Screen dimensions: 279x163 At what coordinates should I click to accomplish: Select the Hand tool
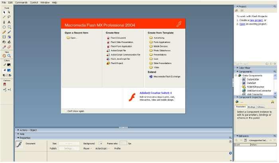[4, 56]
